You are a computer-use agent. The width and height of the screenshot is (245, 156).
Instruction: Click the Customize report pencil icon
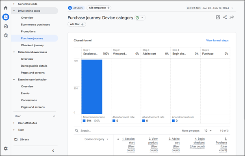click(x=218, y=17)
